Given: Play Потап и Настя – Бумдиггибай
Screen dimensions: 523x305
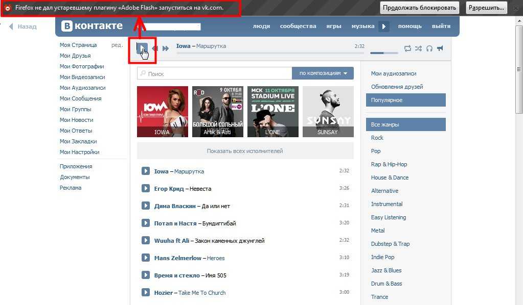Looking at the screenshot, I should coord(145,223).
